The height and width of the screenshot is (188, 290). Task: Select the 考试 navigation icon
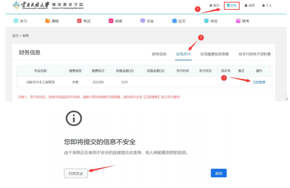pyautogui.click(x=79, y=21)
